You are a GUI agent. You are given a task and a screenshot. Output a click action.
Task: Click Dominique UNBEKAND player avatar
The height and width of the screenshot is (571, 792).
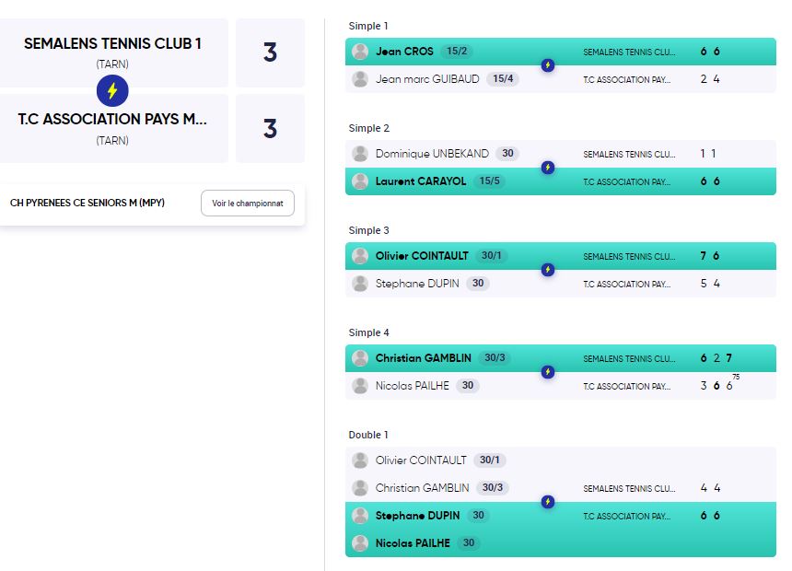click(x=360, y=154)
